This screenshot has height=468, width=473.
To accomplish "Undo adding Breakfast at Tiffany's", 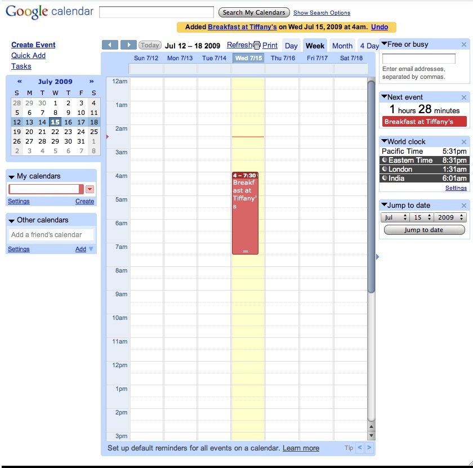I will pyautogui.click(x=379, y=26).
